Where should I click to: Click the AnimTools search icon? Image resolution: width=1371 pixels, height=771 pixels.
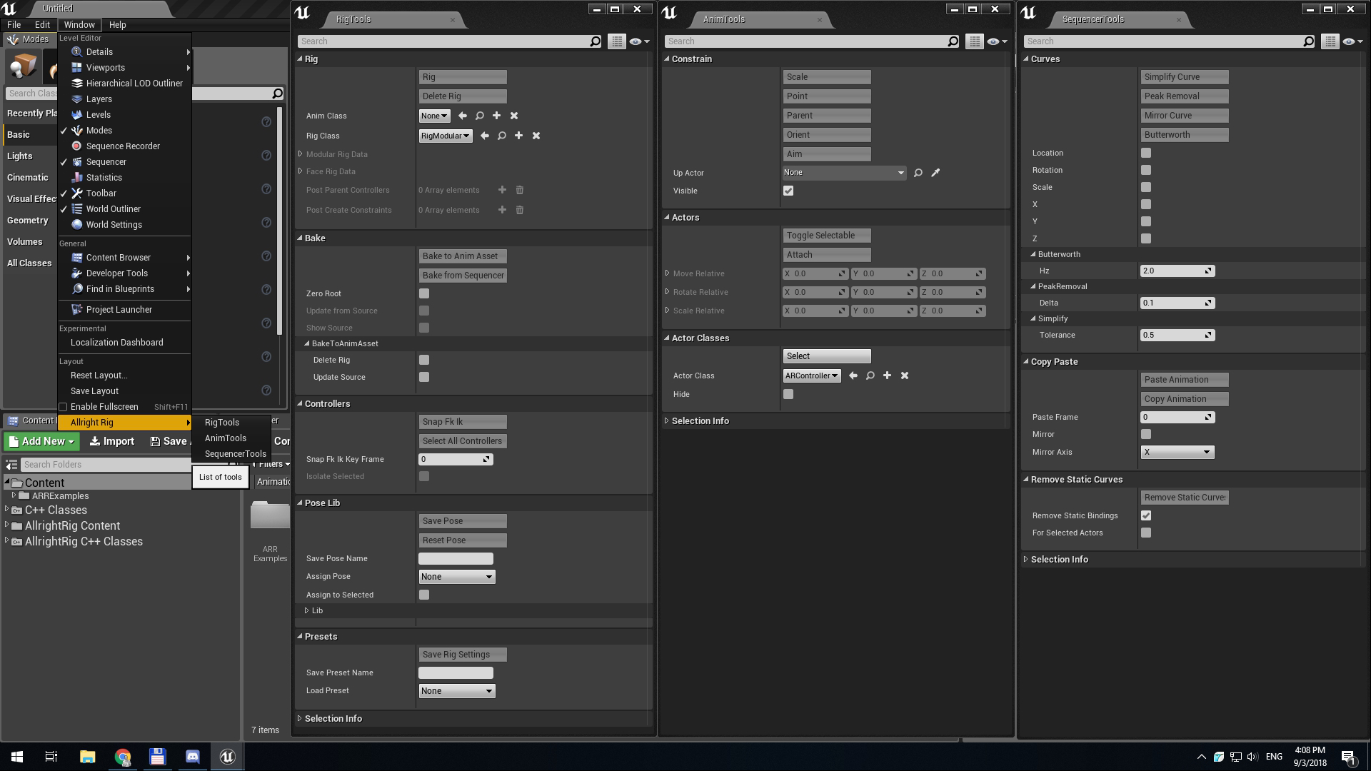[953, 41]
